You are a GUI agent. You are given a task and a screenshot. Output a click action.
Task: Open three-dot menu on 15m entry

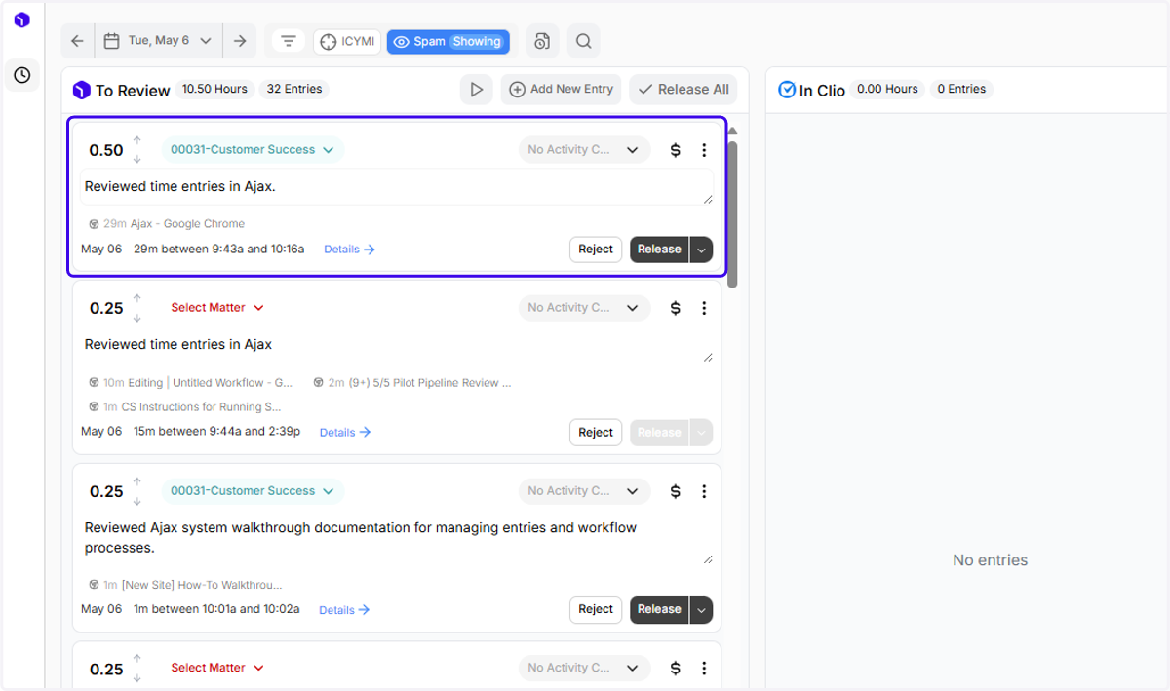[704, 308]
